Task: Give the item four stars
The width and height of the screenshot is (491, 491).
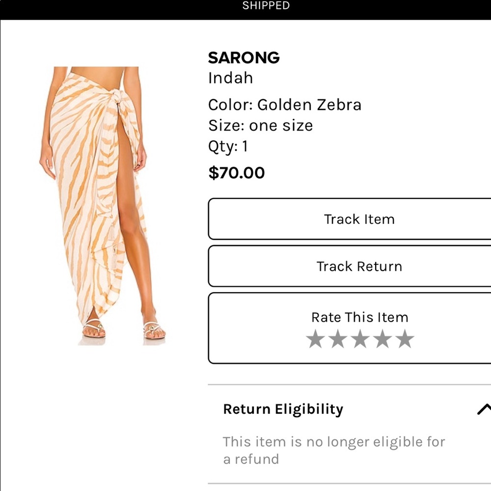Action: 382,339
